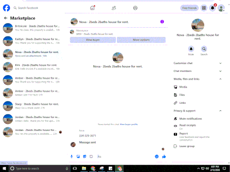Viewport: 230px width, 172px height.
Task: Attach a photo with the image icon
Action: (x=78, y=157)
